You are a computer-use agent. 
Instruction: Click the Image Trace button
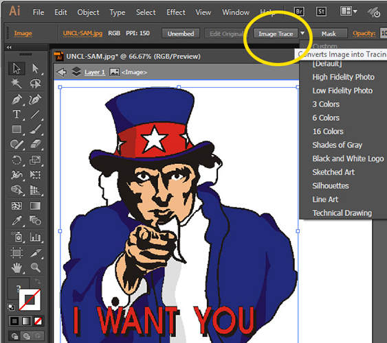tap(276, 34)
